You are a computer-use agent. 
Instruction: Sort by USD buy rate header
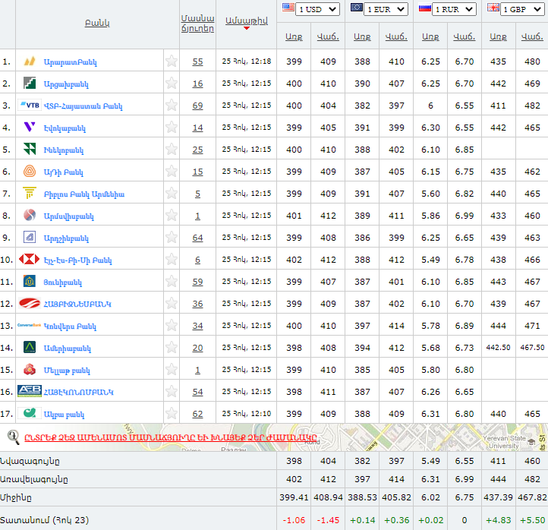(x=294, y=36)
